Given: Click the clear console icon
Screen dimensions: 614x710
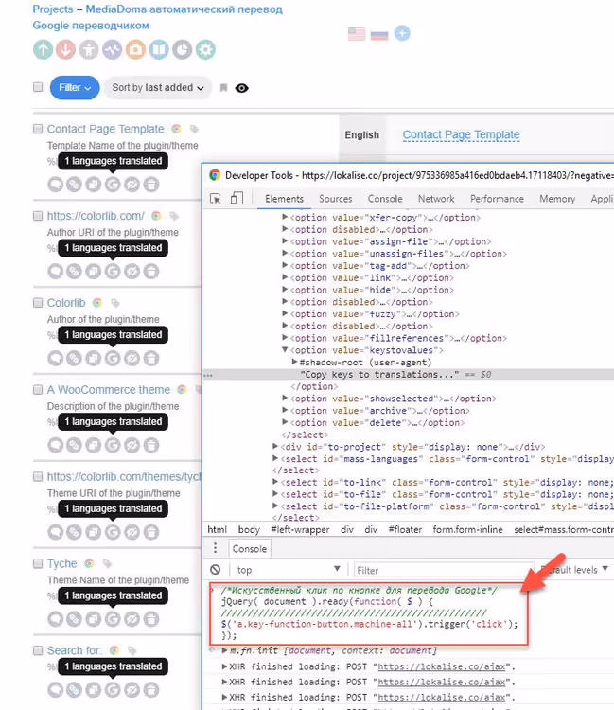Looking at the screenshot, I should (216, 570).
